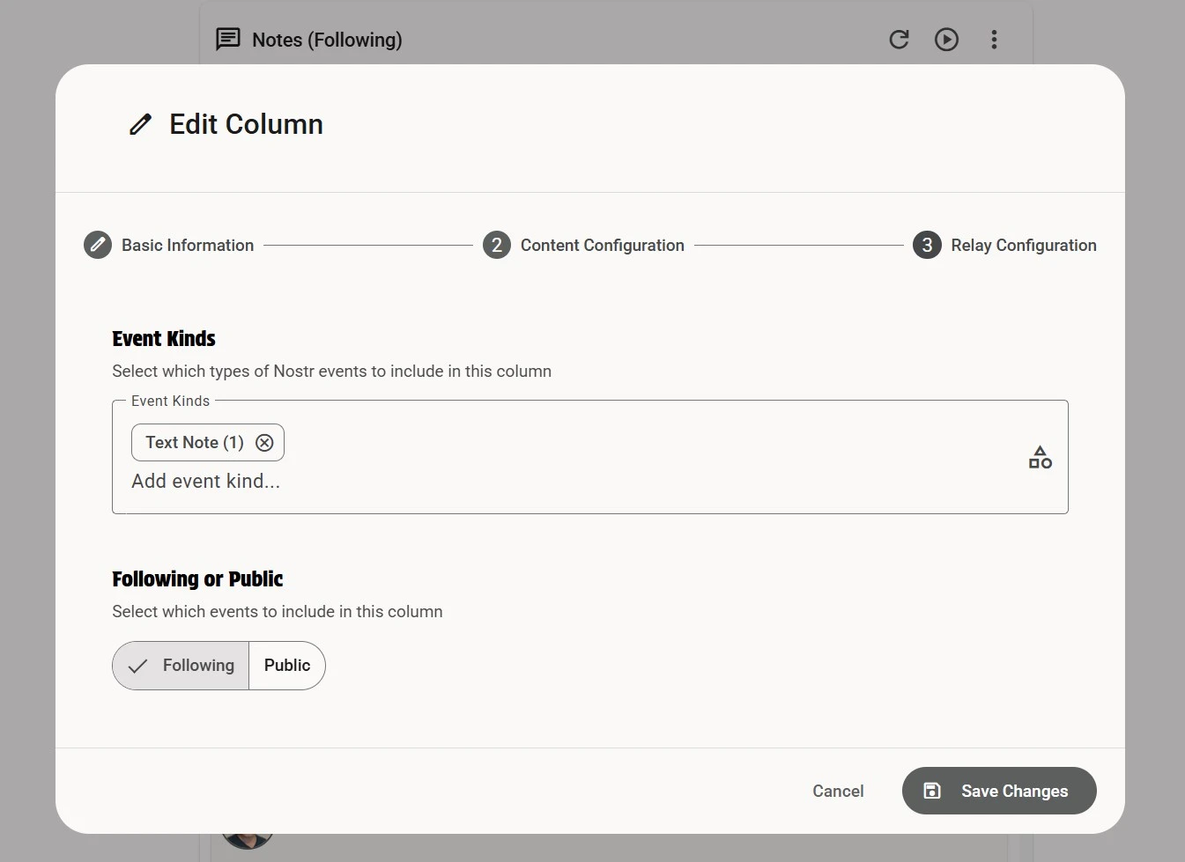Open the three-dot more options menu
This screenshot has height=862, width=1185.
point(994,40)
